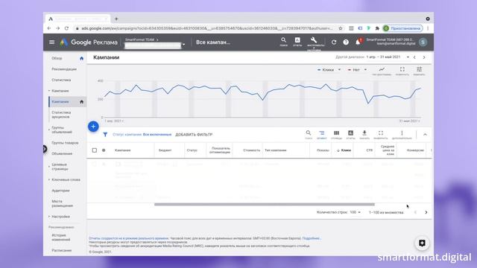The width and height of the screenshot is (477, 268).
Task: Click the Приостановлена profile button
Action: click(402, 28)
